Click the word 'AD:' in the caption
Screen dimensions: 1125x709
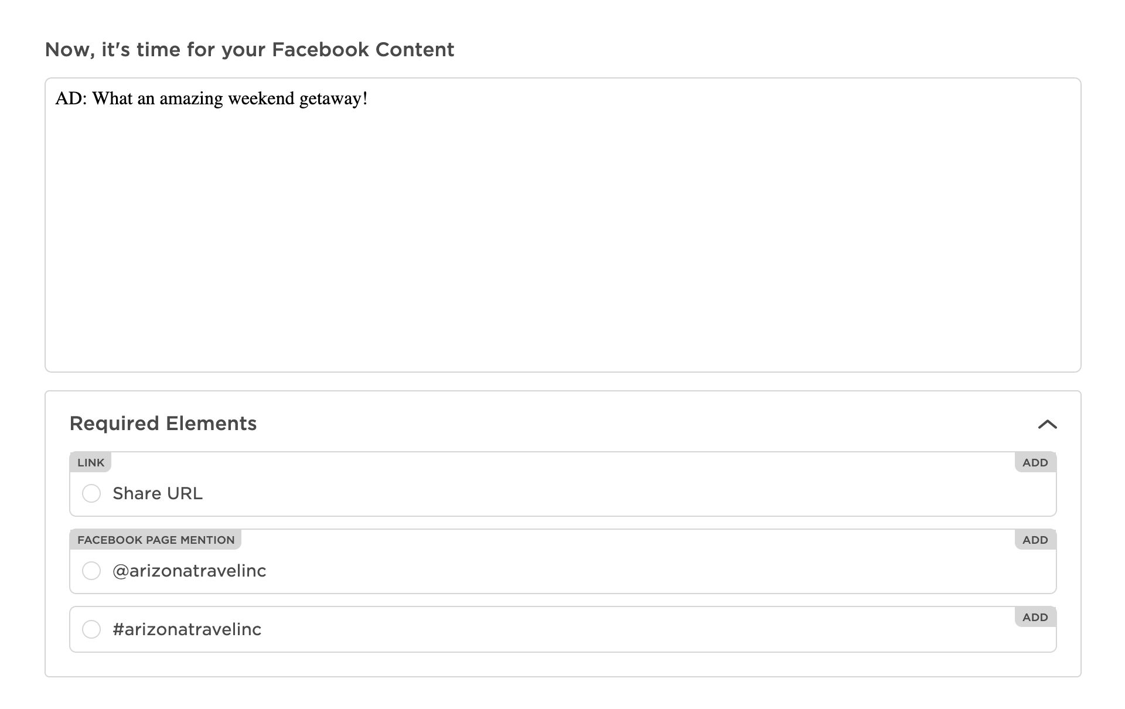pyautogui.click(x=71, y=98)
